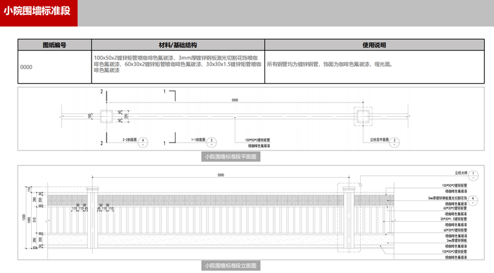Select the '材料/基础结构' table header
This screenshot has height=273, width=494.
[x=178, y=45]
